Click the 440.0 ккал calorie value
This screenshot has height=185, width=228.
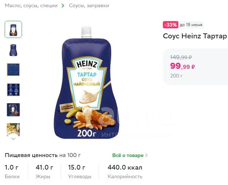pyautogui.click(x=125, y=167)
